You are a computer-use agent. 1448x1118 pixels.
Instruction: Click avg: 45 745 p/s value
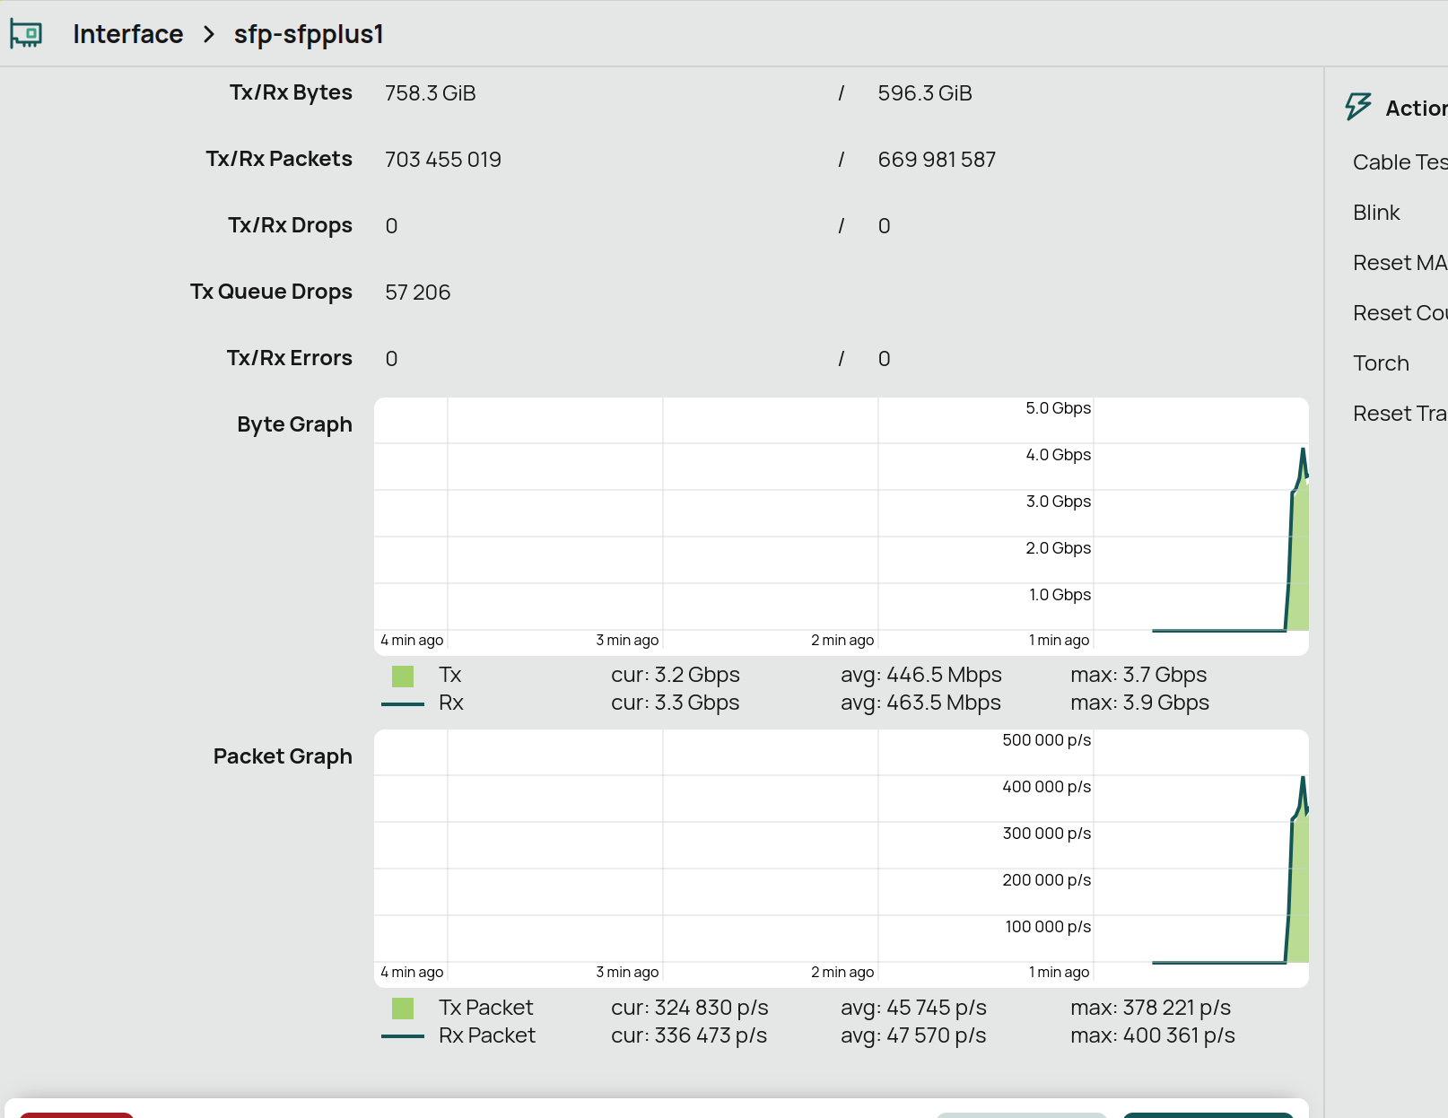pyautogui.click(x=913, y=1008)
